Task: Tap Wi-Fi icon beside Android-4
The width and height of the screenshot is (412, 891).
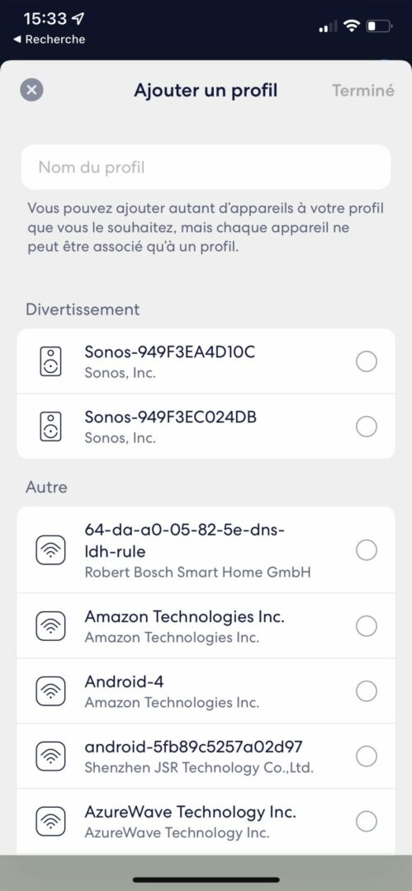Action: 50,691
